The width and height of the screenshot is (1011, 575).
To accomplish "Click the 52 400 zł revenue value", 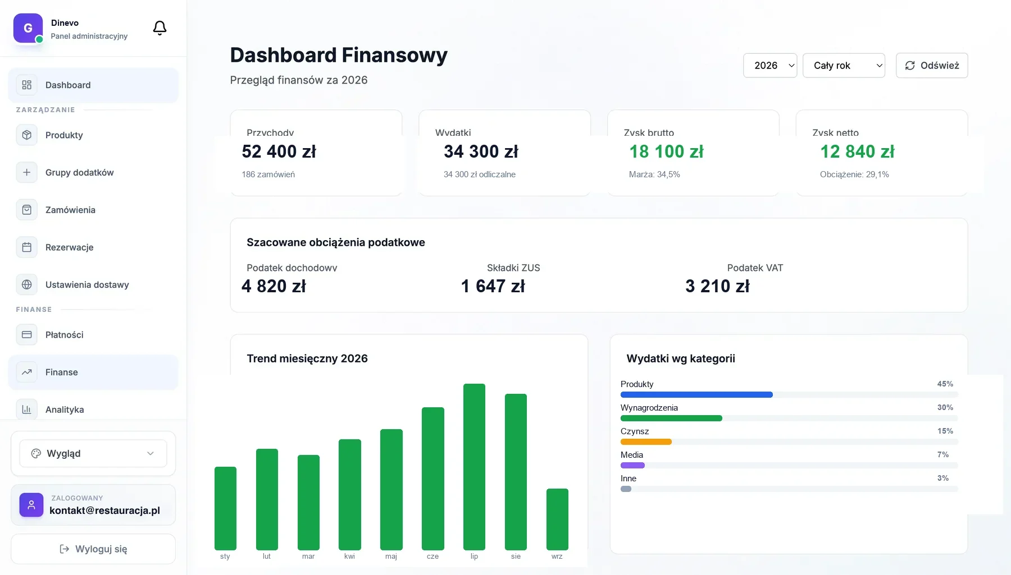I will tap(279, 151).
